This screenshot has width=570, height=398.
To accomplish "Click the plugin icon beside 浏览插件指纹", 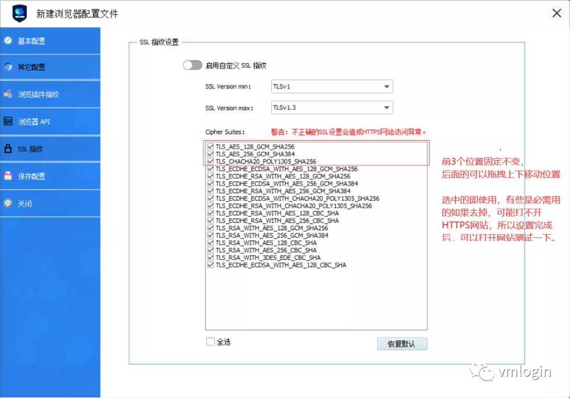I will point(8,94).
